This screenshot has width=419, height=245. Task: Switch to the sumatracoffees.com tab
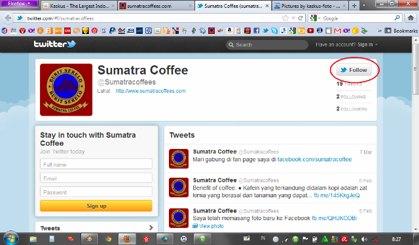156,6
